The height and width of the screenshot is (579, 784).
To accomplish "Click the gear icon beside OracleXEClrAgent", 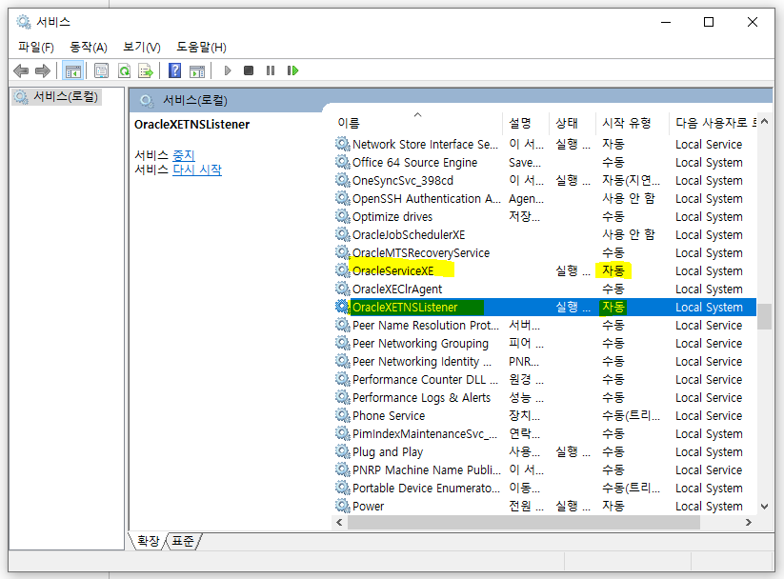I will pyautogui.click(x=342, y=289).
